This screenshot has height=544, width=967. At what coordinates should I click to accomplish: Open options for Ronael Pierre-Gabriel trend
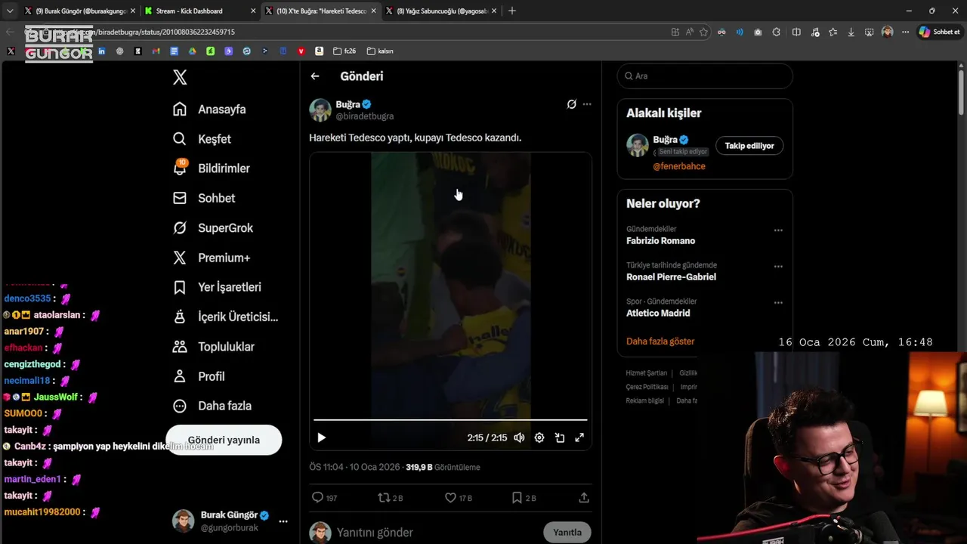[778, 267]
